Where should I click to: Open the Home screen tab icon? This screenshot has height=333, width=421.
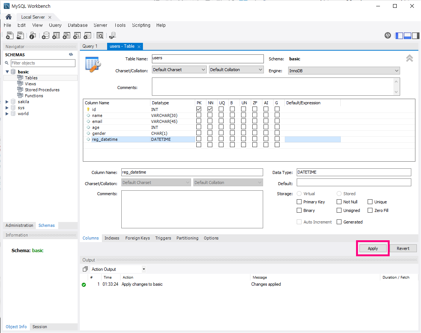pyautogui.click(x=9, y=17)
